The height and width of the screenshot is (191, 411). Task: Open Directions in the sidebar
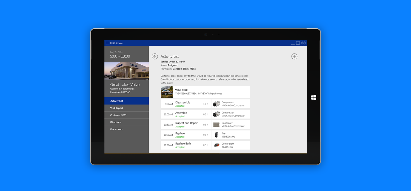click(x=127, y=122)
